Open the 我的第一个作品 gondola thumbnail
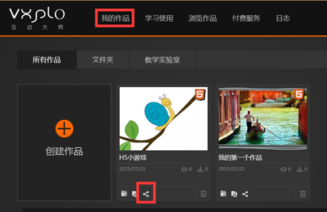Viewport: 327px width, 212px height. 263,118
